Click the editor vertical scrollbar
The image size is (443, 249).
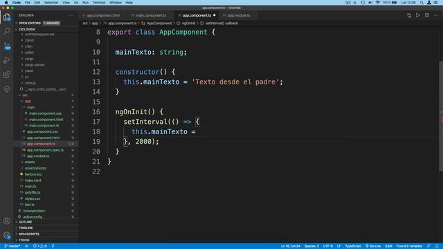[441, 116]
